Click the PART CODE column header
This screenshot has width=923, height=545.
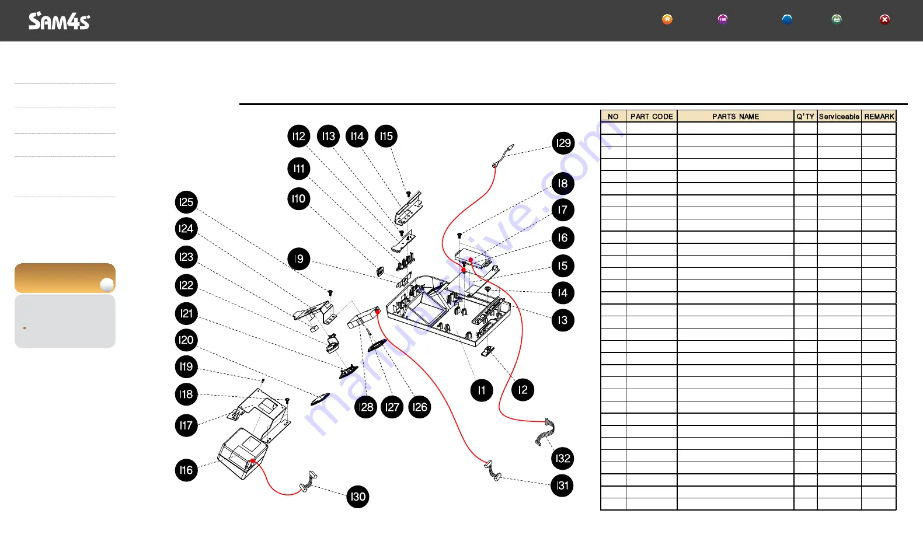(x=652, y=117)
